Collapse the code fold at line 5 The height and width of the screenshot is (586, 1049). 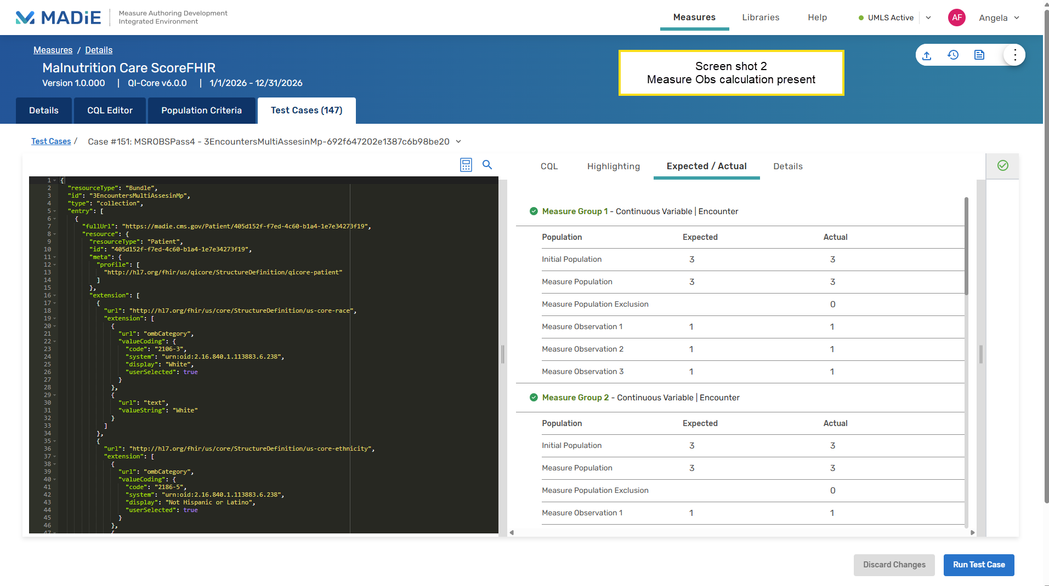[x=55, y=211]
